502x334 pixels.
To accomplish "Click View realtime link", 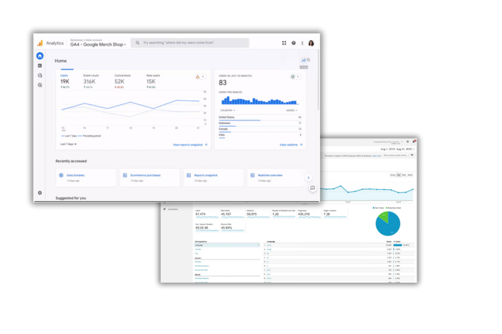I will tap(291, 145).
